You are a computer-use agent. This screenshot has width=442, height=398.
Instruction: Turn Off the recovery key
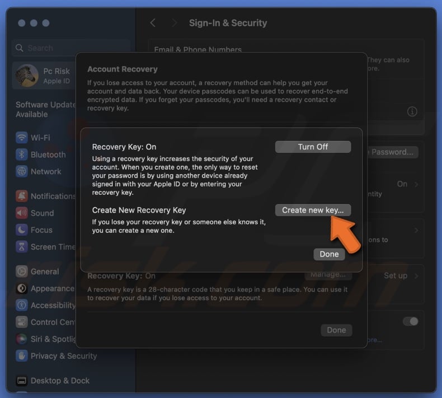point(313,147)
